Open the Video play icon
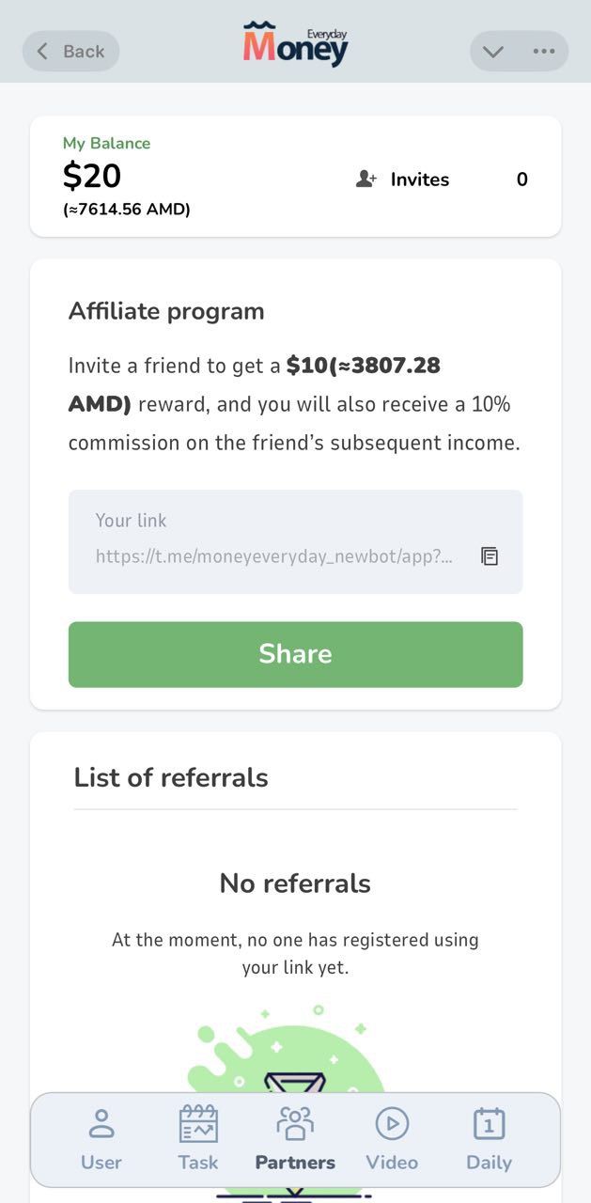Image resolution: width=591 pixels, height=1203 pixels. tap(392, 1123)
